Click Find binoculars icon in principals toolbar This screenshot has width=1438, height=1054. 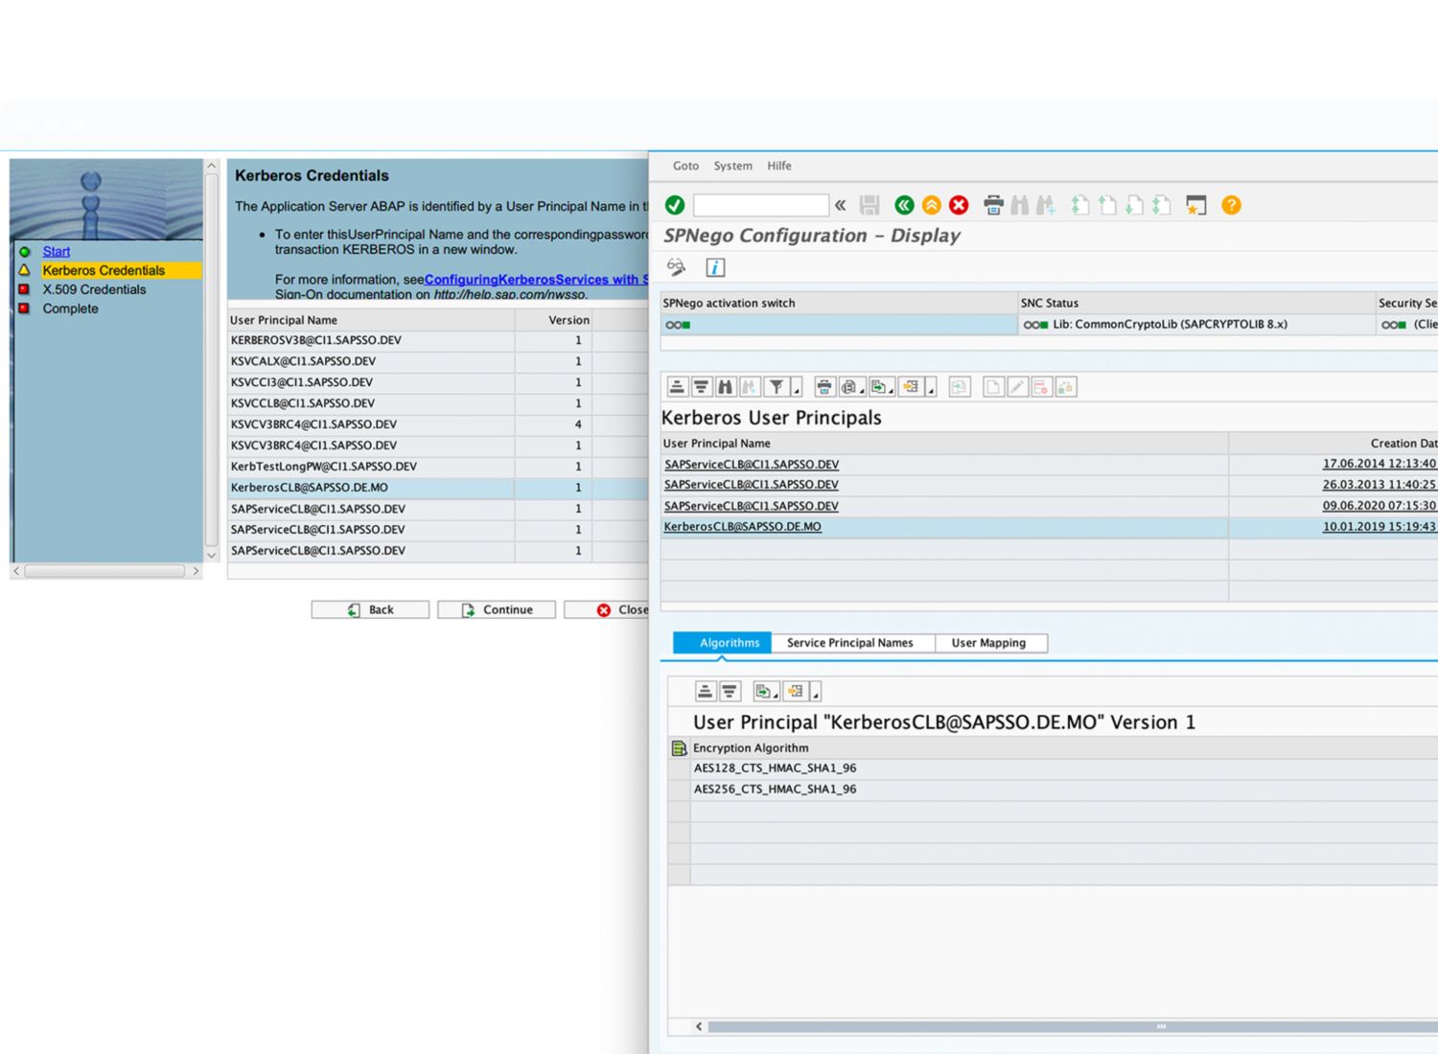click(x=725, y=387)
